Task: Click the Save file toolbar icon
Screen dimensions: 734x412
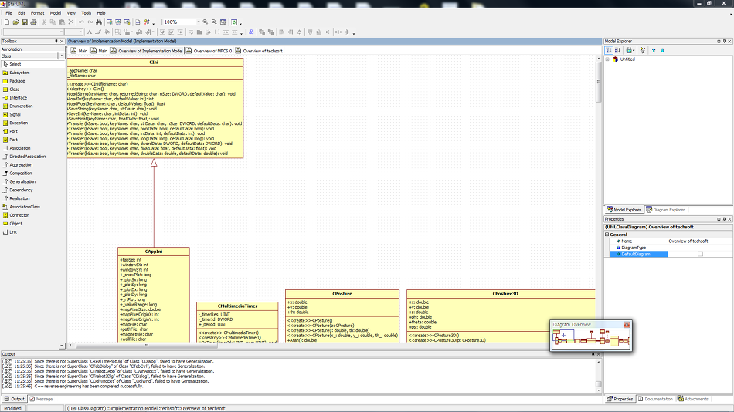Action: (x=25, y=22)
